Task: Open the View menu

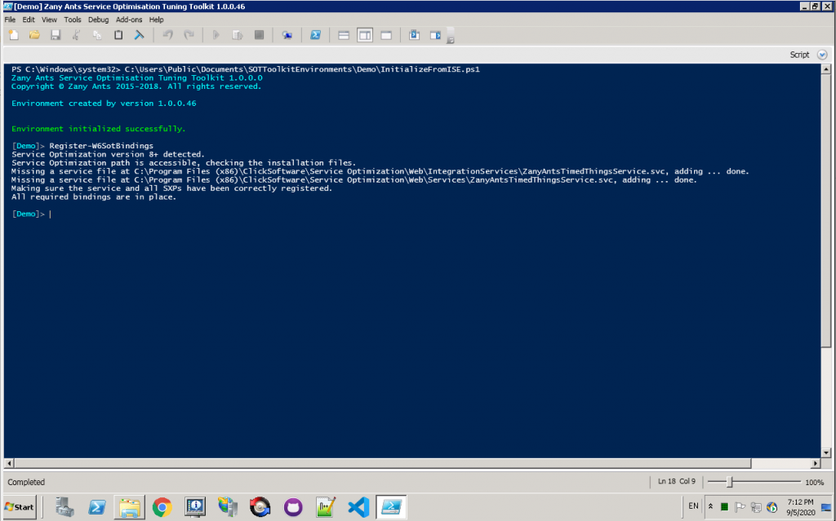Action: coord(49,20)
